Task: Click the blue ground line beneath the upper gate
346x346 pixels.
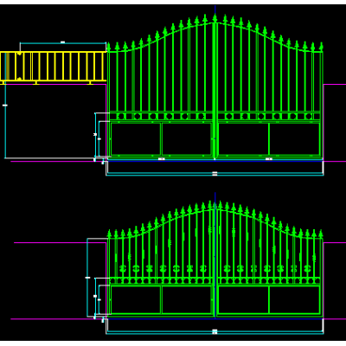Action: (x=215, y=161)
